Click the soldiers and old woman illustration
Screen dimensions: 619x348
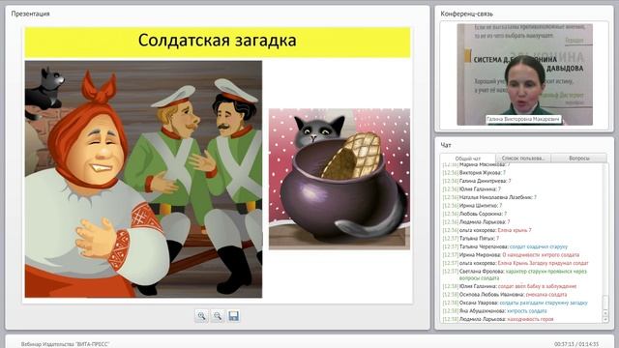[x=143, y=179]
